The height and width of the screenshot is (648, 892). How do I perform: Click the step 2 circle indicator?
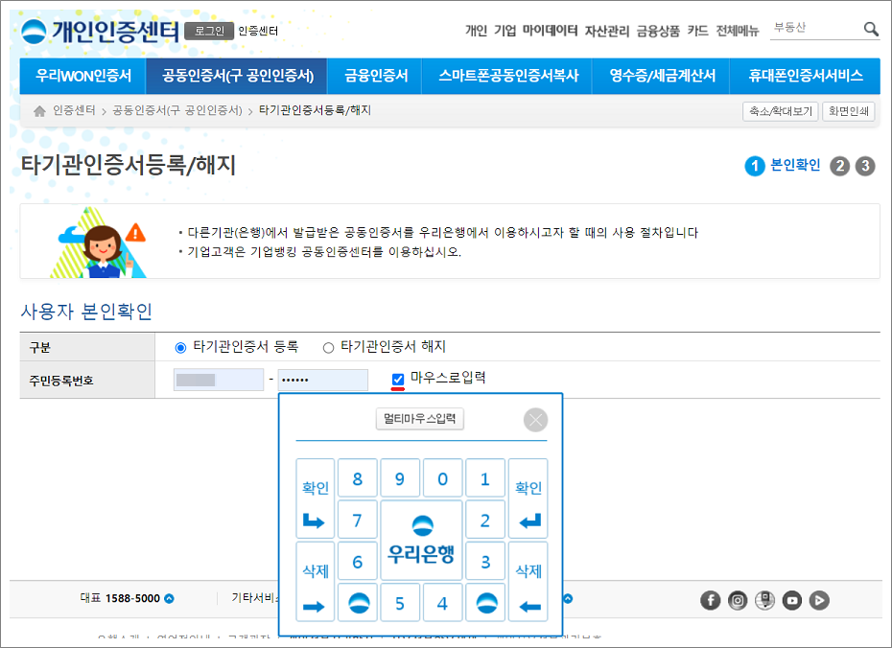pyautogui.click(x=839, y=166)
